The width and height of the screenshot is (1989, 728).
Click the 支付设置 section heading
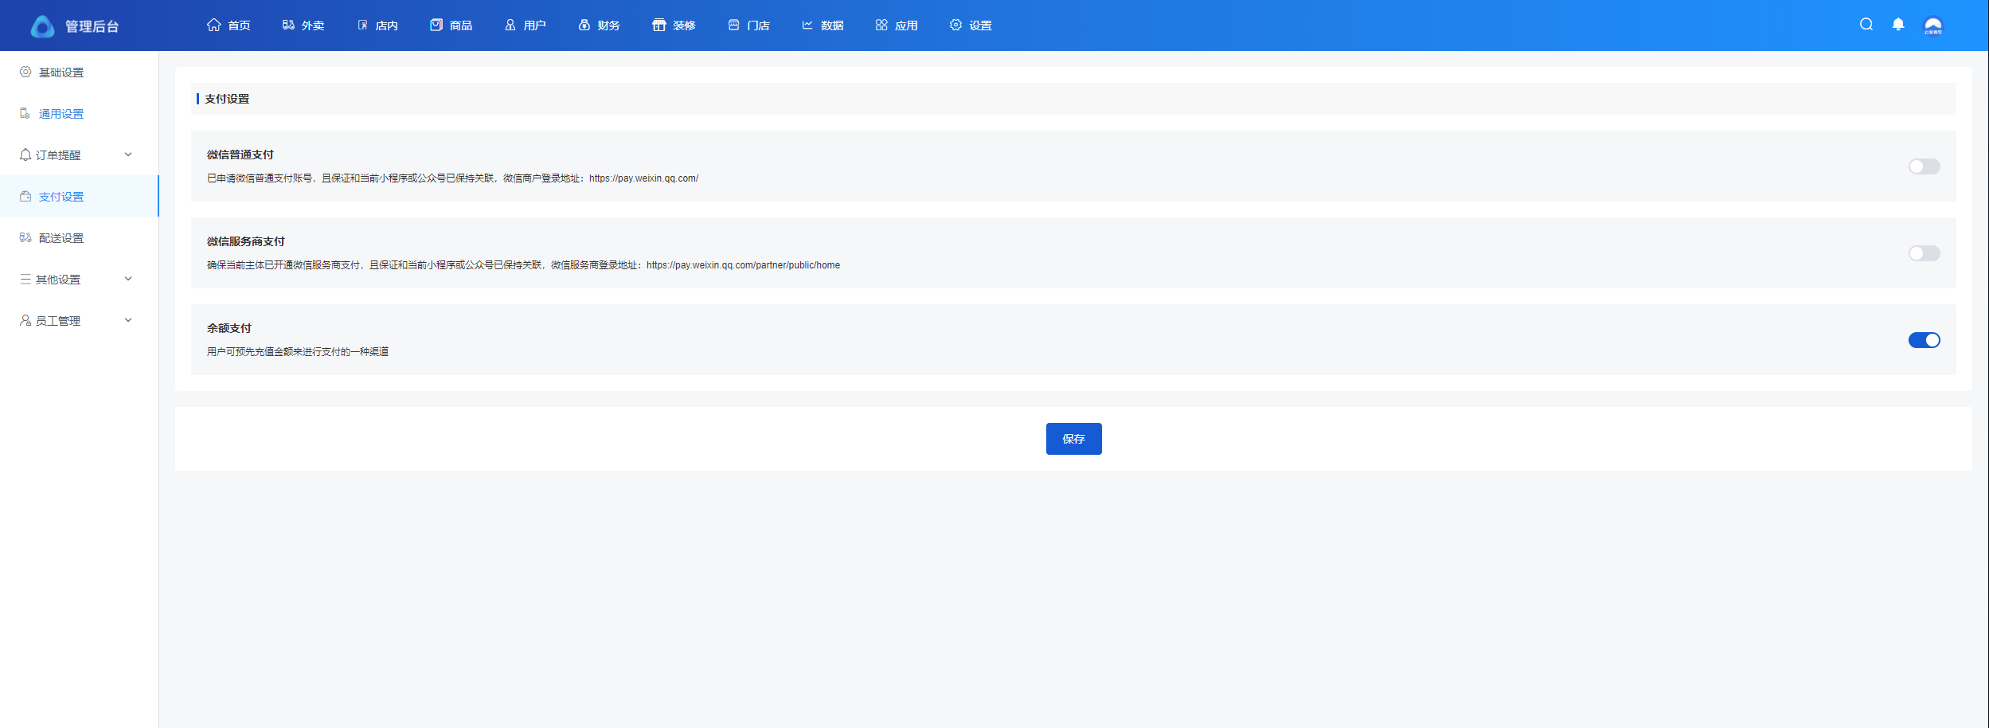click(227, 99)
